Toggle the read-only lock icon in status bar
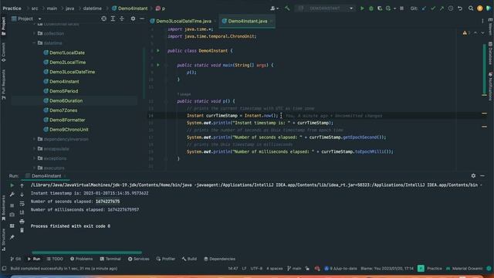This screenshot has height=278, width=494. pos(307,268)
